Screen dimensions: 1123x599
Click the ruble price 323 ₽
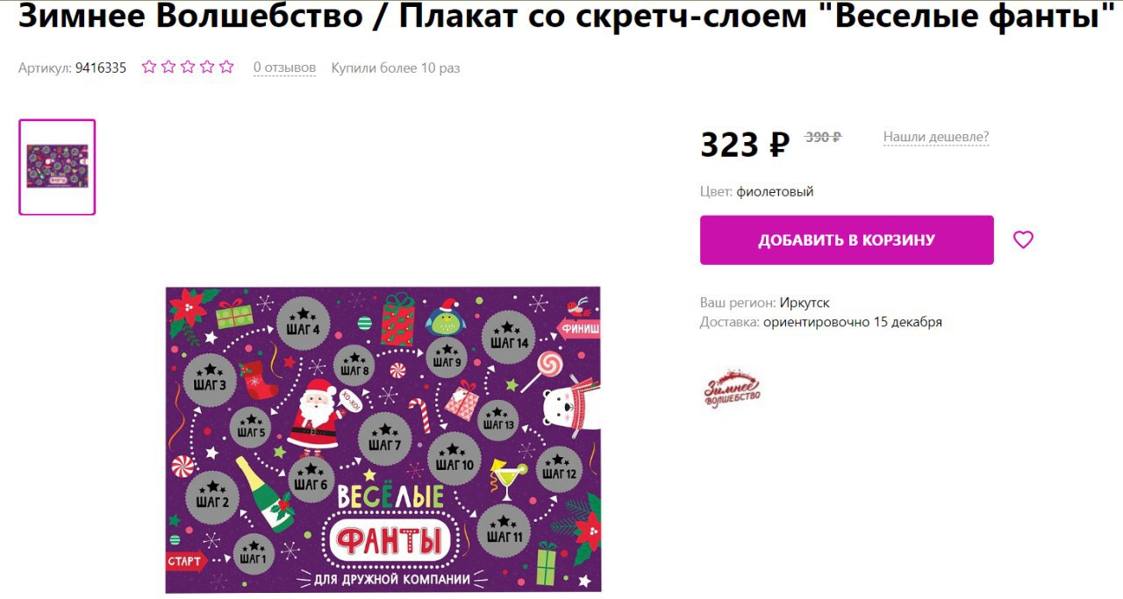pyautogui.click(x=745, y=145)
